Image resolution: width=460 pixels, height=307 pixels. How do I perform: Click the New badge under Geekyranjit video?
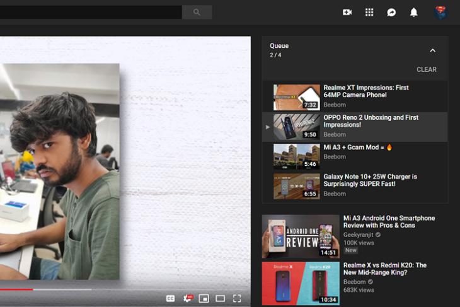pyautogui.click(x=350, y=250)
